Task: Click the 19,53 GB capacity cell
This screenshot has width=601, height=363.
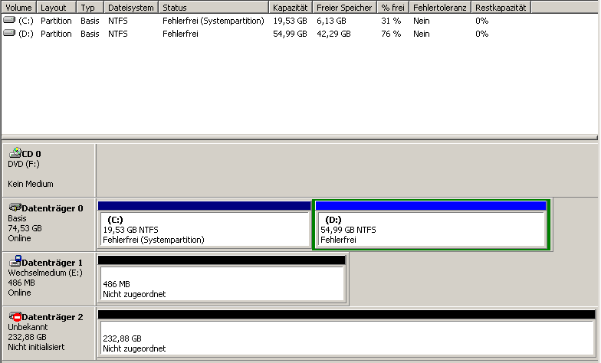Action: point(290,21)
